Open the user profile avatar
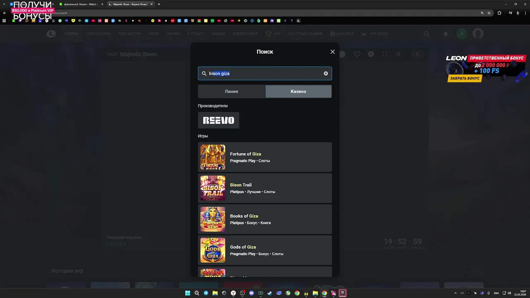530x298 pixels. (x=478, y=34)
